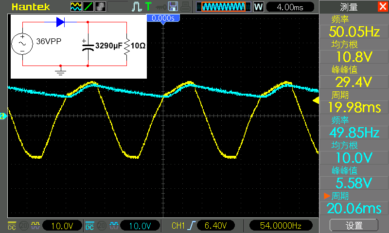Click the grey hand icon in toolbar

(101, 7)
